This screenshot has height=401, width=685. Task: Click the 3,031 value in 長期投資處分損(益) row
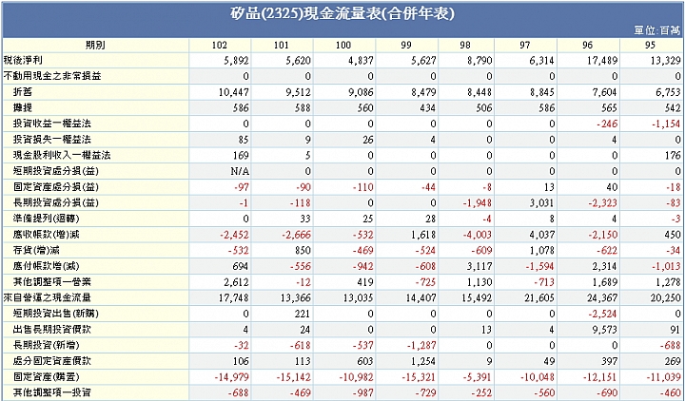coord(540,203)
